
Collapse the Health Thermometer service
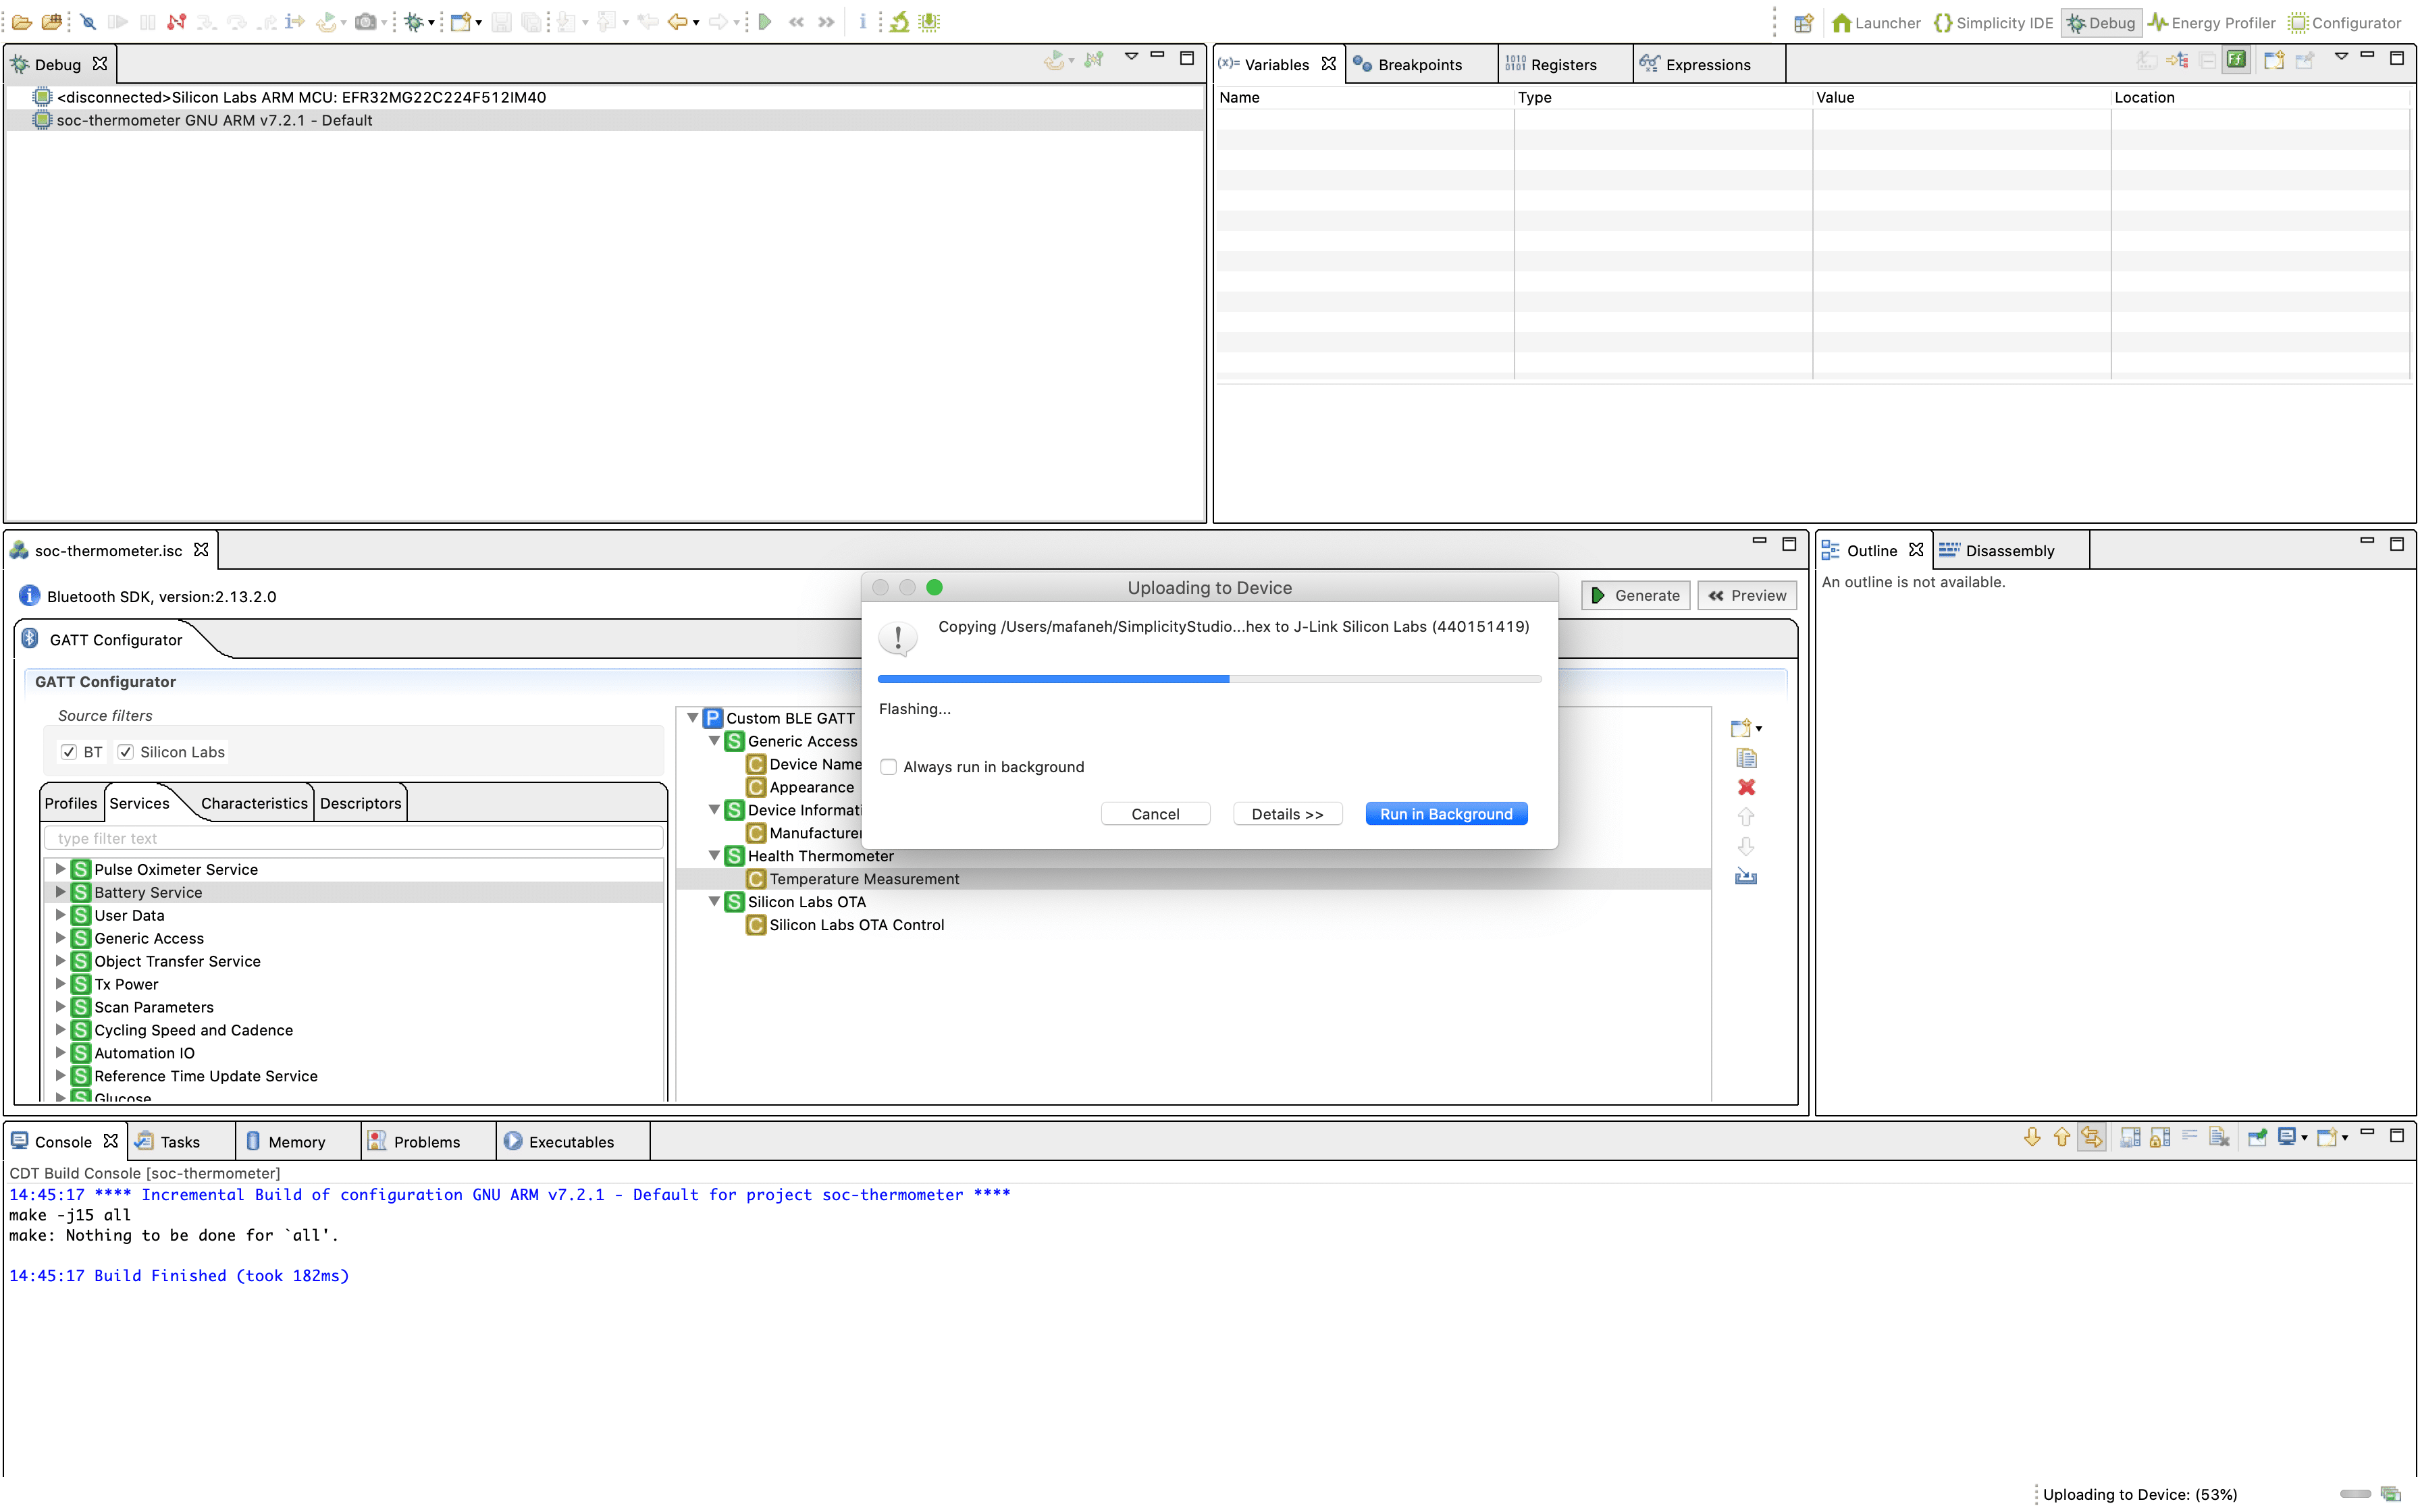pos(714,856)
